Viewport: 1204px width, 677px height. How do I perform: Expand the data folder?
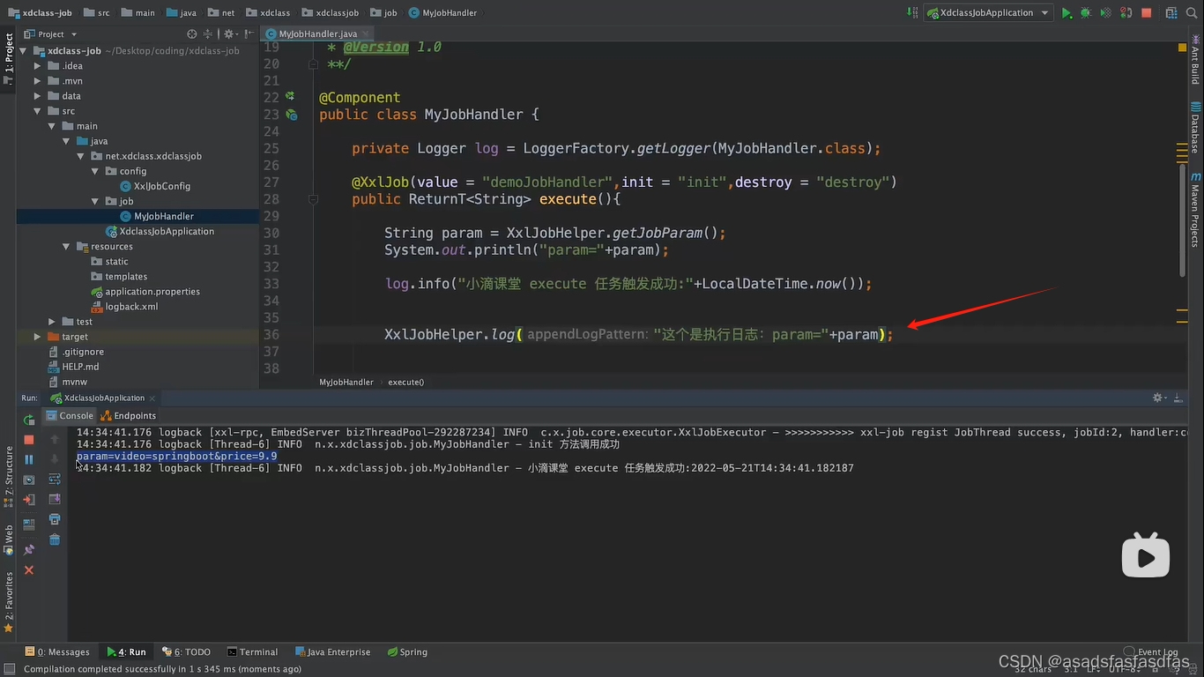click(37, 96)
